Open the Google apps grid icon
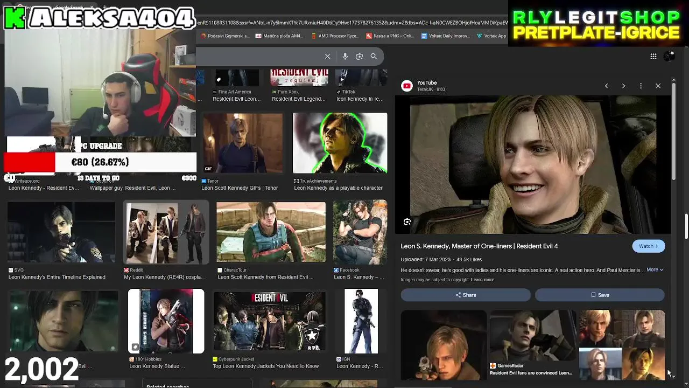The height and width of the screenshot is (388, 689). click(653, 56)
